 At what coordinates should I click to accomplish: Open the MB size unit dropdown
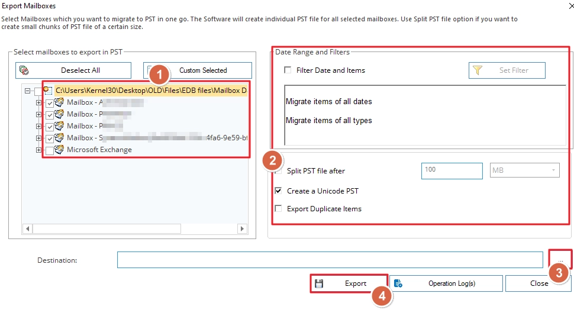(x=524, y=170)
